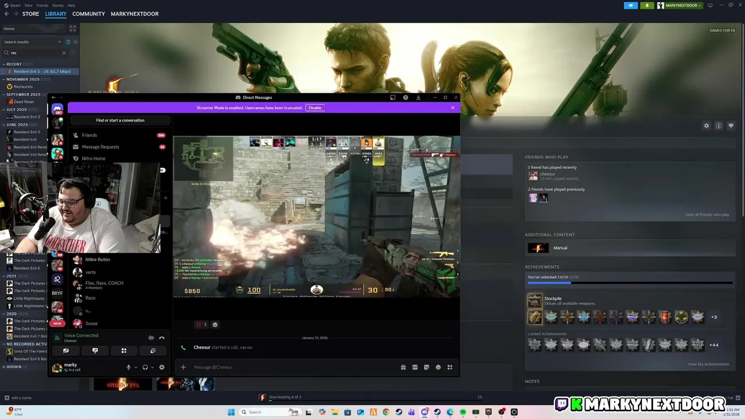Collapse the 2020 library section

[x=4, y=314]
